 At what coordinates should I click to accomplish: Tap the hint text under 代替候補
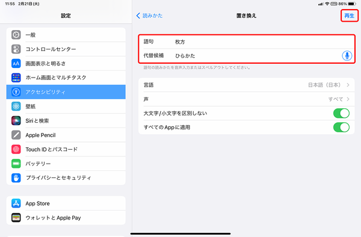pos(197,67)
